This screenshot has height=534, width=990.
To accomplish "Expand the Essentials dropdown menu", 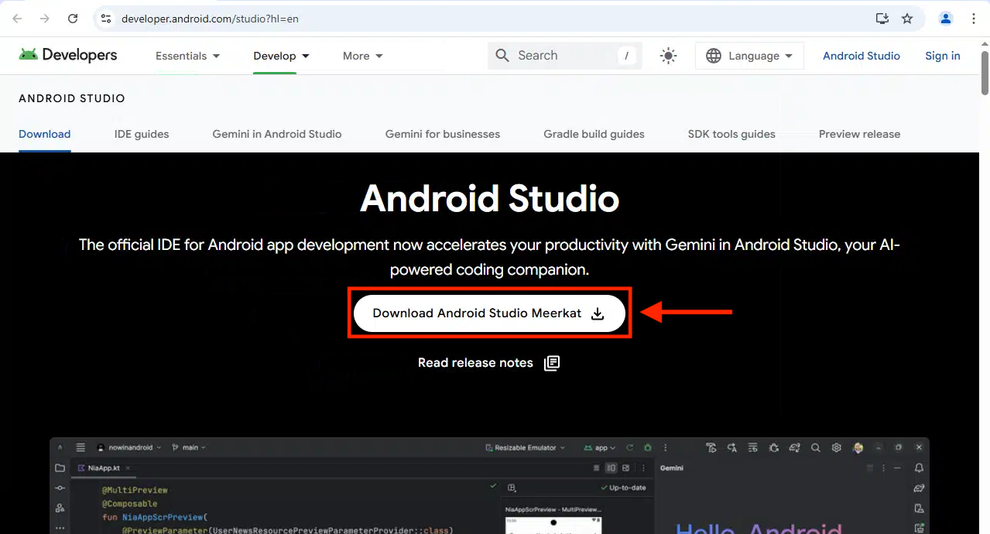I will coord(188,56).
